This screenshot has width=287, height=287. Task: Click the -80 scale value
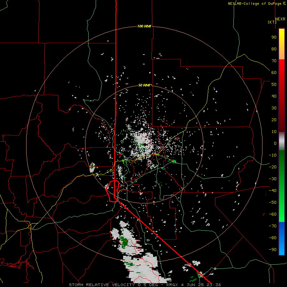coord(273,238)
